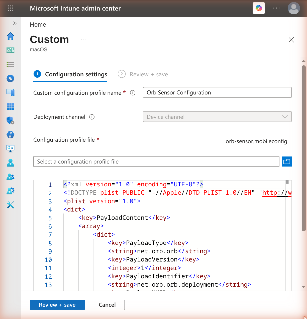Click the PayloadContent key on line 5

(x=124, y=218)
